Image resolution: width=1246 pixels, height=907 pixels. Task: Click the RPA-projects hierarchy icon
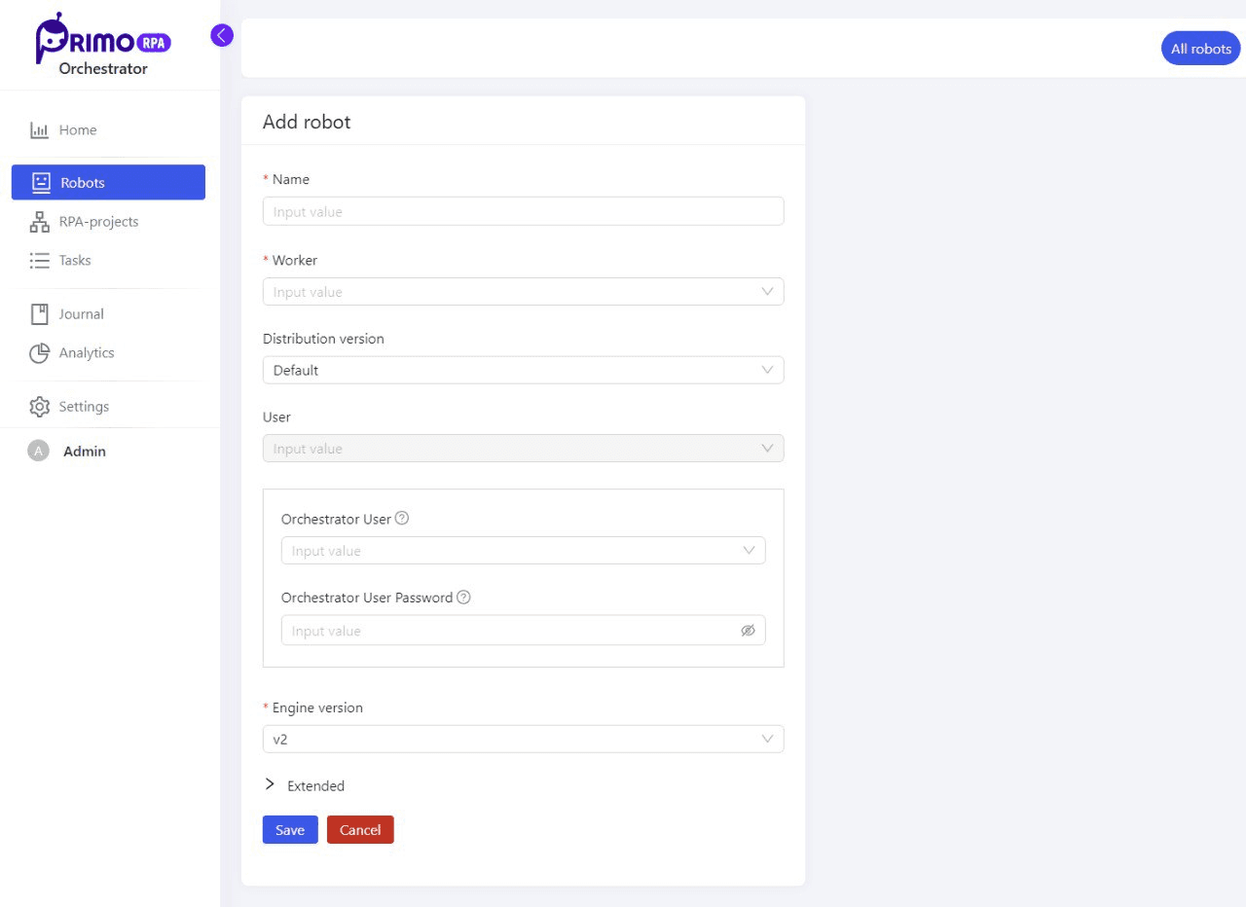point(39,222)
